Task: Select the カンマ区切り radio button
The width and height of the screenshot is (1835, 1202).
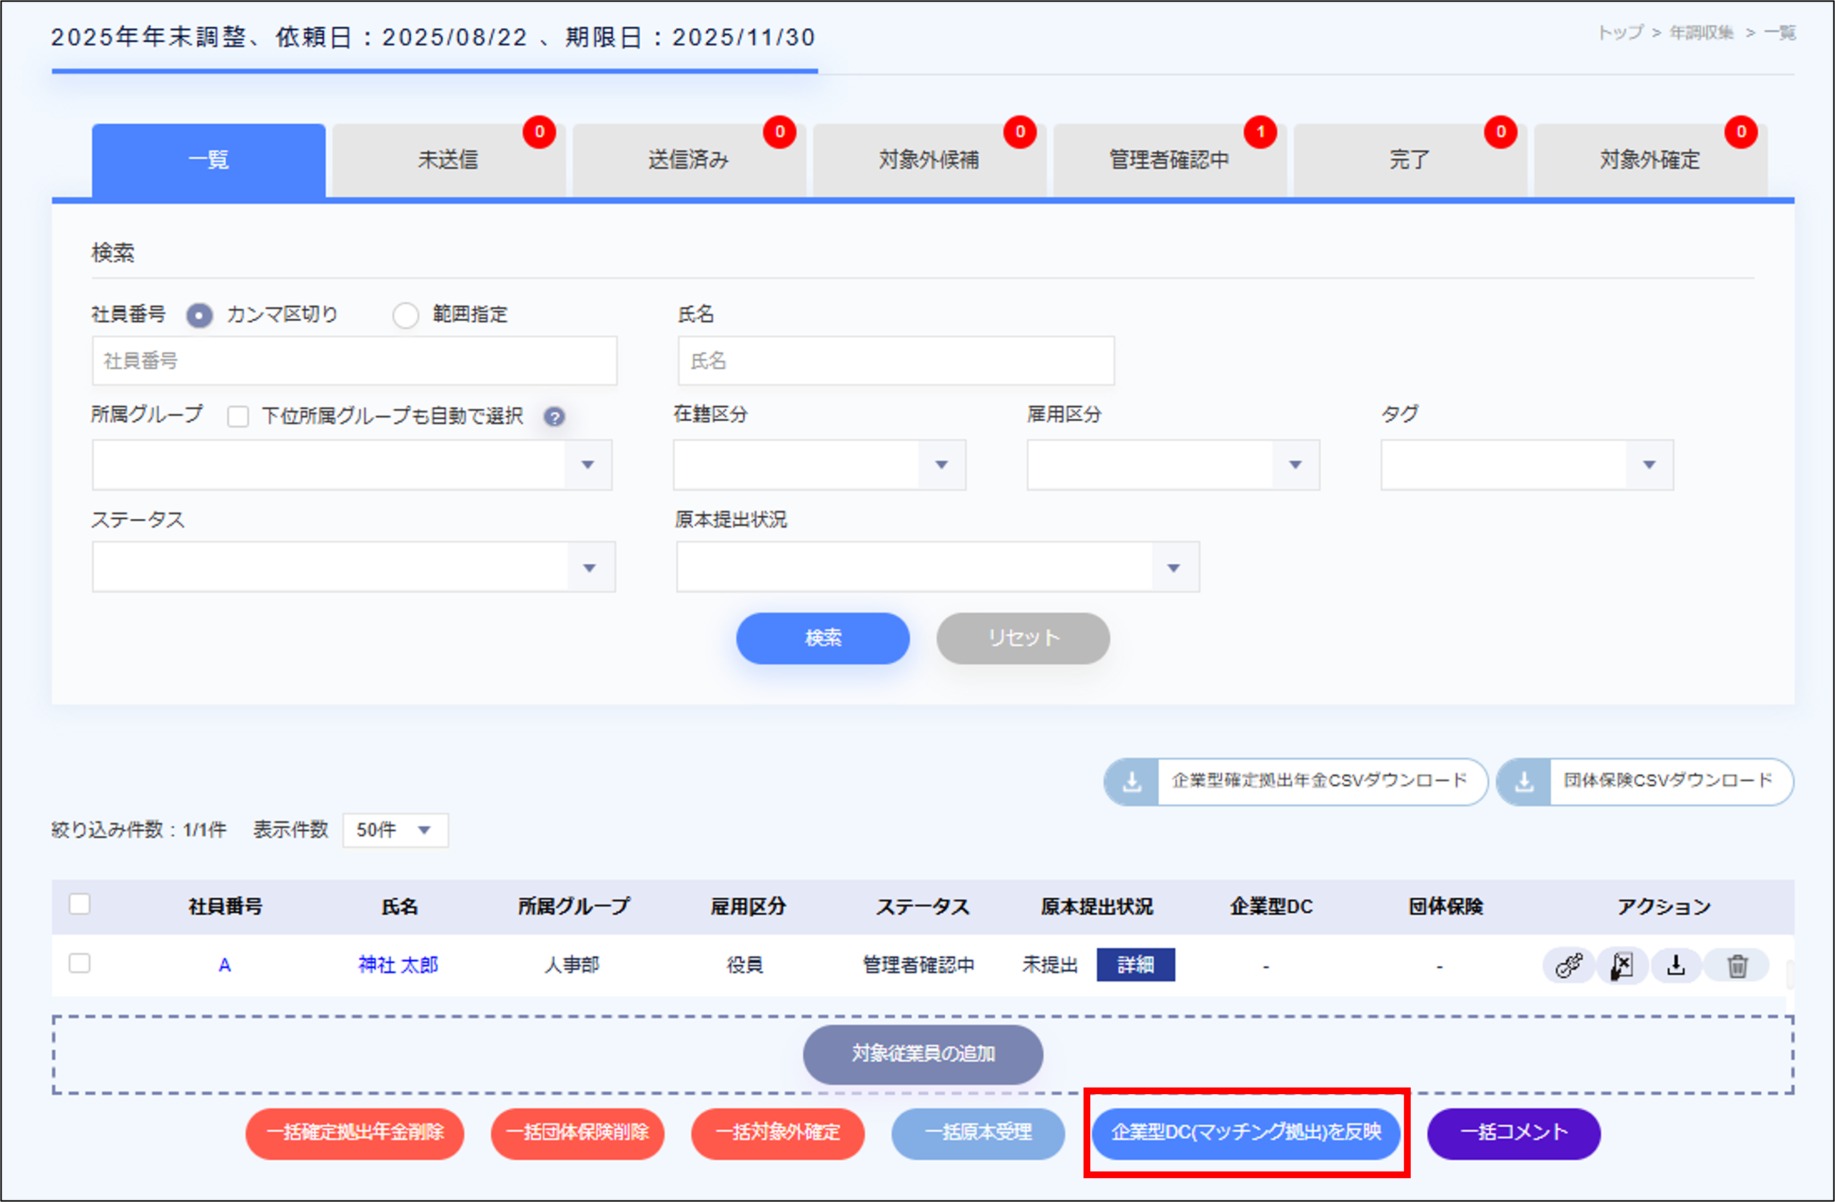Action: (199, 315)
